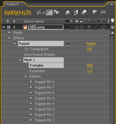The height and width of the screenshot is (124, 116).
Task: Click the current time 0;00;04;25
Action: coord(18,13)
